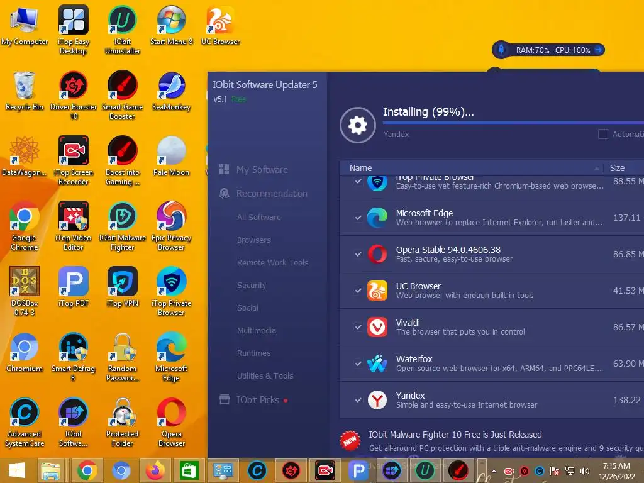Open Chromium desktop shortcut

[25, 352]
